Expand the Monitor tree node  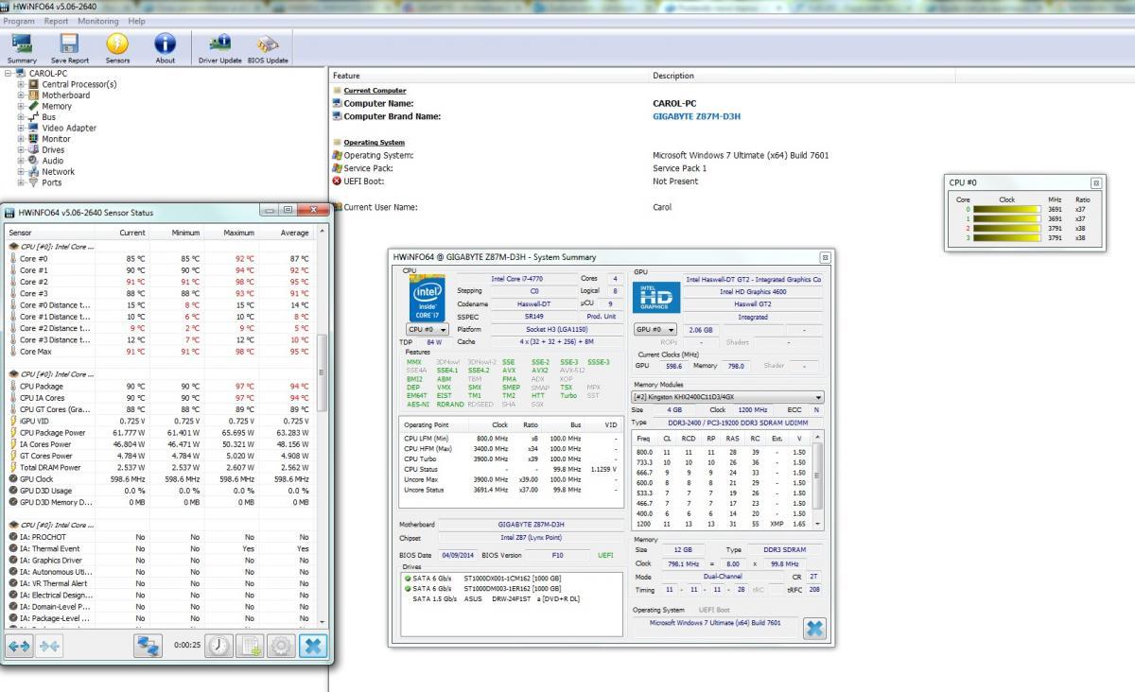point(21,139)
